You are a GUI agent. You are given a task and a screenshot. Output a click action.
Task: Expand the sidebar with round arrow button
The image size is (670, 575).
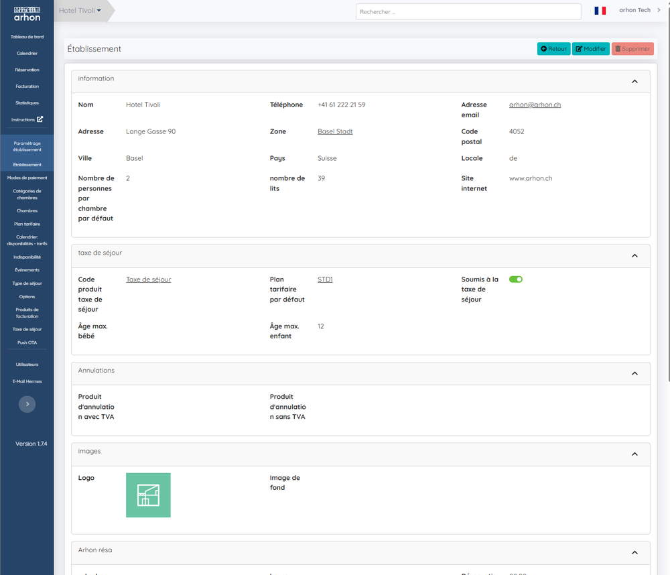[27, 404]
